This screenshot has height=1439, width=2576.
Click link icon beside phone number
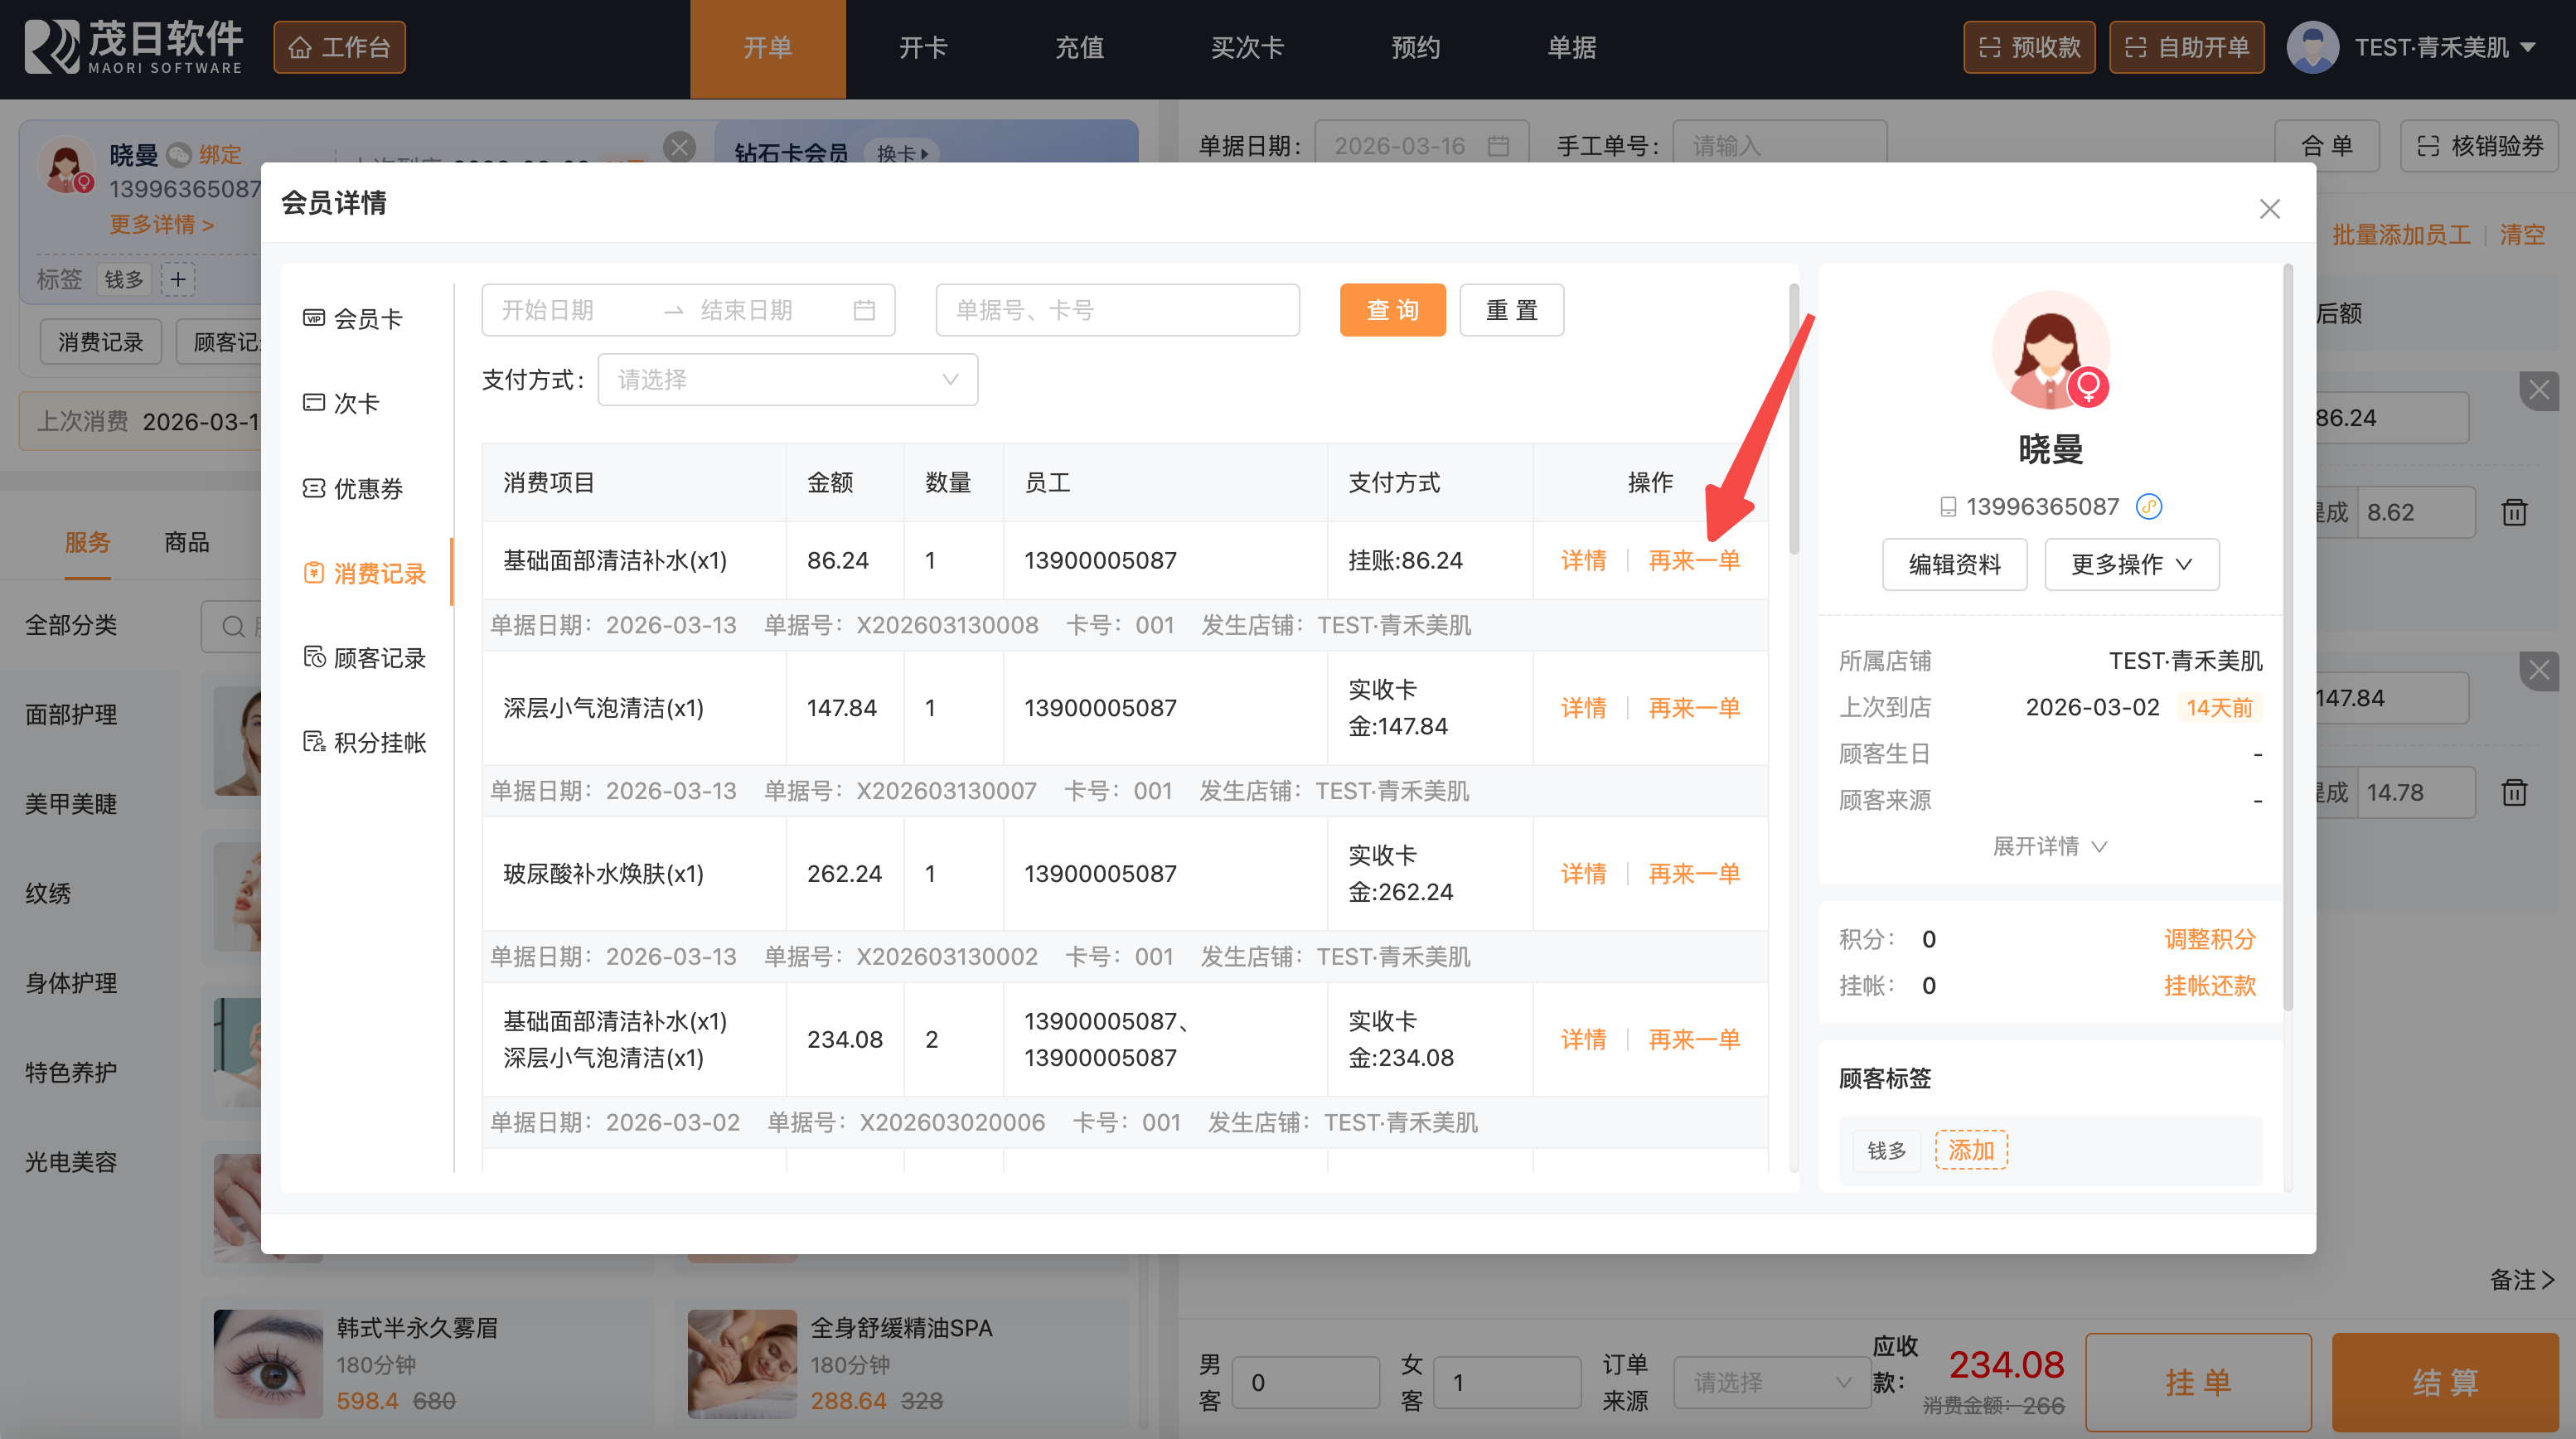(2148, 507)
